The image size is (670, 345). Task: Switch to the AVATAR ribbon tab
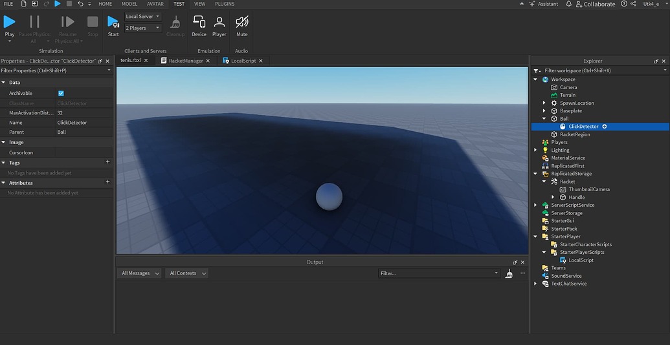click(x=155, y=4)
